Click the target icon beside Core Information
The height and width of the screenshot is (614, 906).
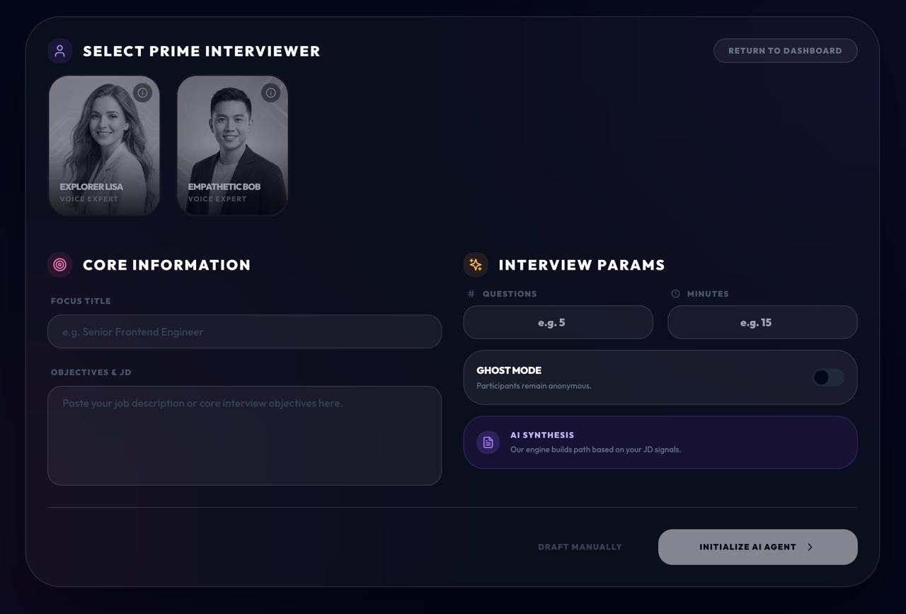(x=59, y=265)
